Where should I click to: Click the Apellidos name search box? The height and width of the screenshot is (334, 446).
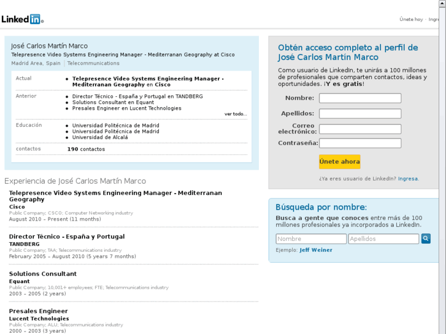pyautogui.click(x=383, y=239)
